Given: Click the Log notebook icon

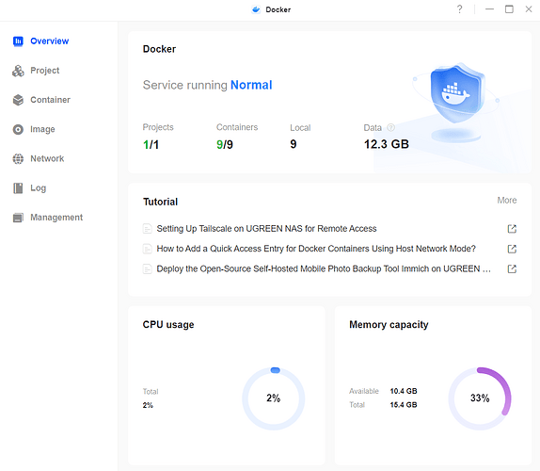Looking at the screenshot, I should pos(18,188).
